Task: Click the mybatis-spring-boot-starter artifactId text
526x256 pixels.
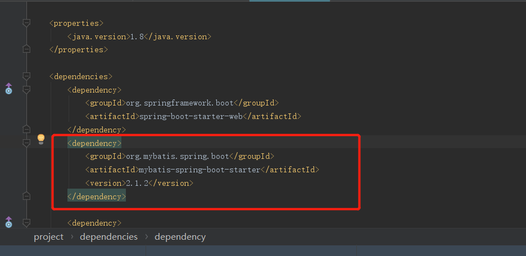Action: [199, 170]
